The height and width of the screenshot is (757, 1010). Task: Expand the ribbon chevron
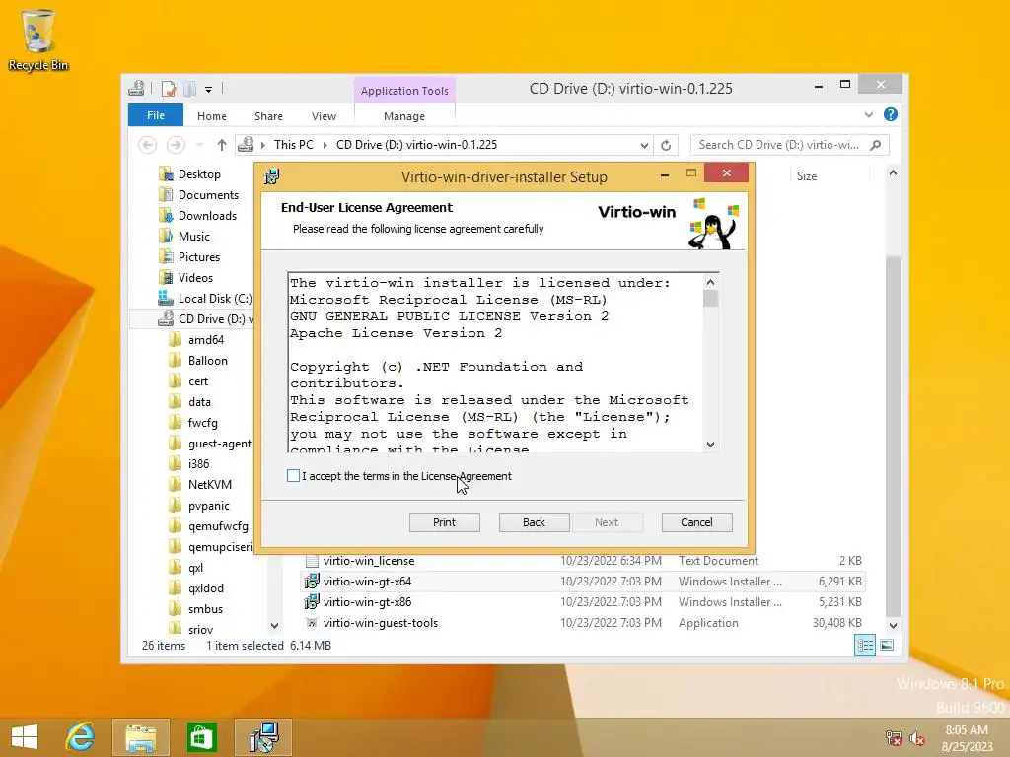[x=869, y=114]
